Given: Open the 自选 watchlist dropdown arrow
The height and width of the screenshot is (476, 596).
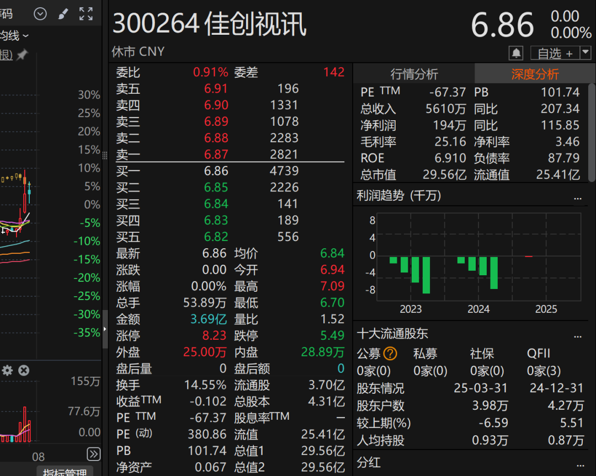Looking at the screenshot, I should coord(586,53).
